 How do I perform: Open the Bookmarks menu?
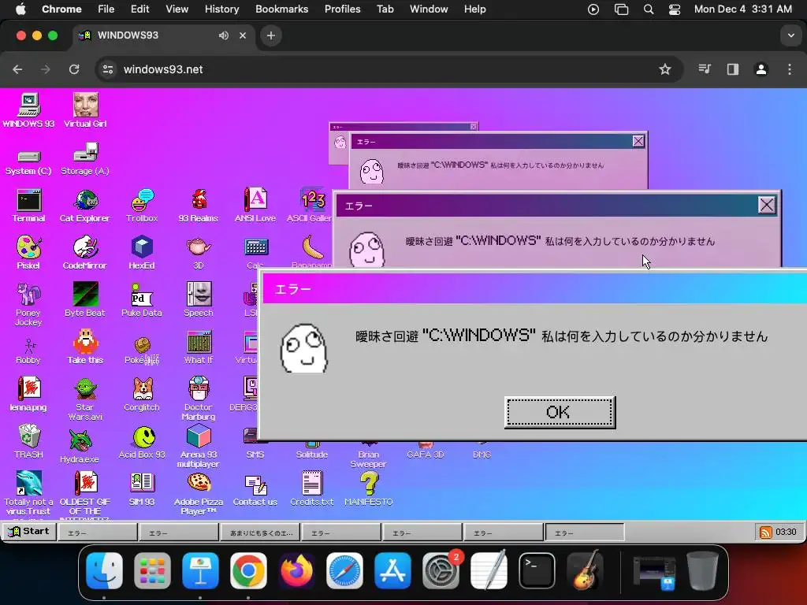(x=281, y=9)
